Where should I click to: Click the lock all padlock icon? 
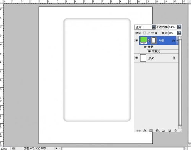coord(156,33)
